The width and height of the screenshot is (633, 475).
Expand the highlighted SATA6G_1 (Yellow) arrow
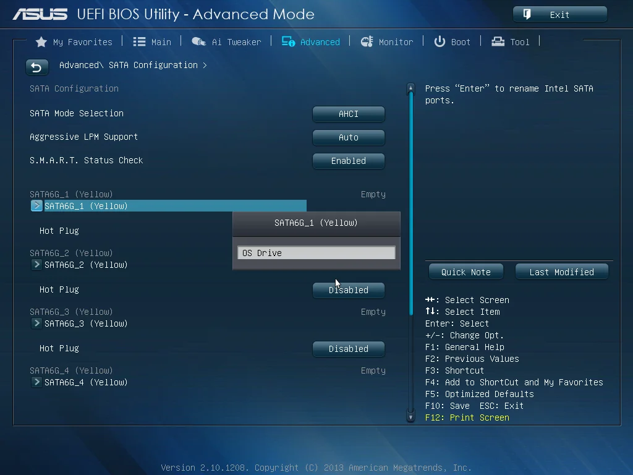[36, 205]
